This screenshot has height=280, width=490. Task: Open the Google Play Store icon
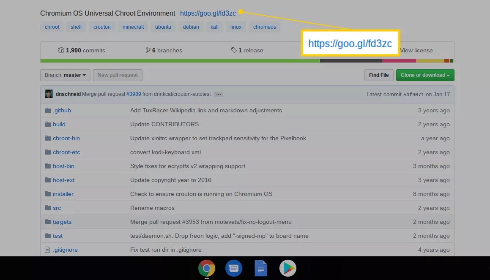pos(287,268)
